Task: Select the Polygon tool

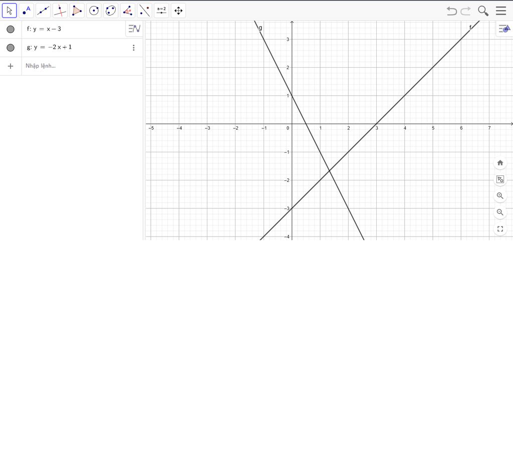Action: tap(77, 11)
